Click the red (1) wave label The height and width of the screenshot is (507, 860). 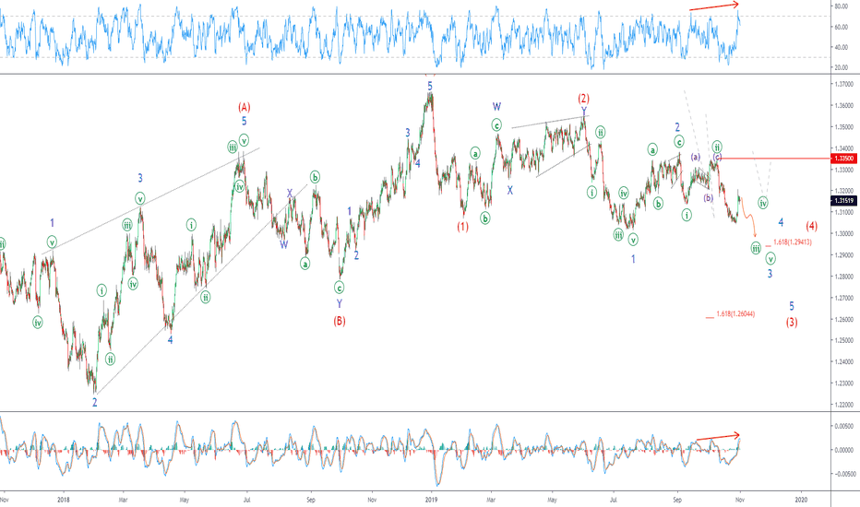[x=463, y=227]
